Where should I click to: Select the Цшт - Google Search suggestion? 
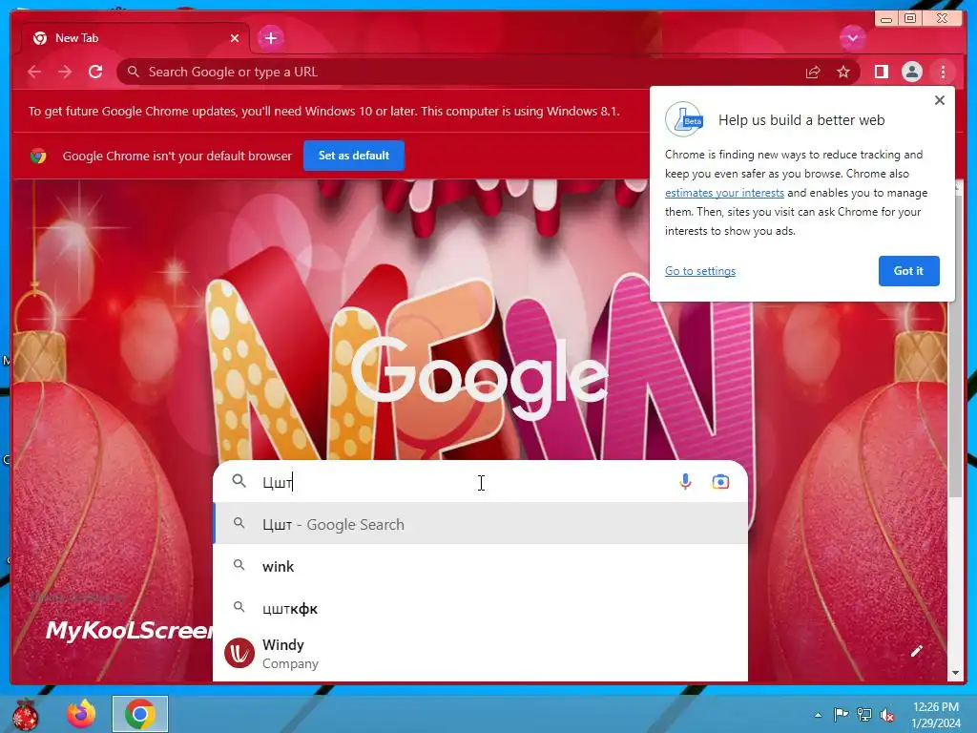click(x=480, y=524)
